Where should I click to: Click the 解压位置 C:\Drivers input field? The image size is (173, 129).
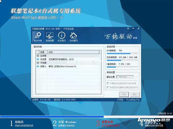point(125,77)
